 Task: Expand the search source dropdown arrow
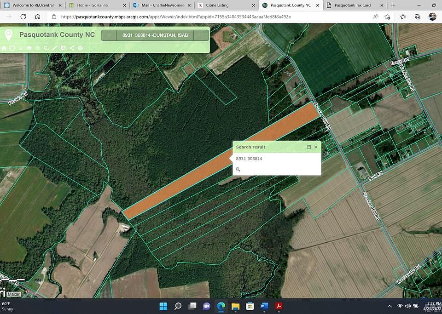point(108,35)
